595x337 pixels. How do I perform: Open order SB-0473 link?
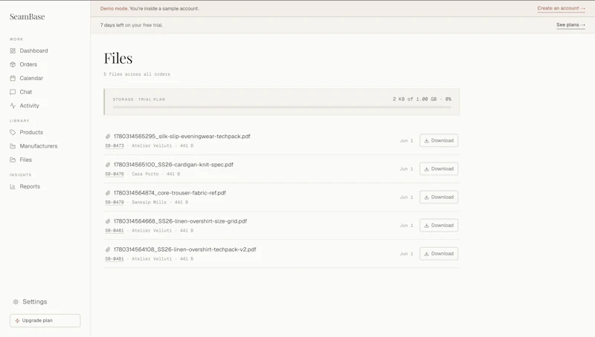pos(115,145)
